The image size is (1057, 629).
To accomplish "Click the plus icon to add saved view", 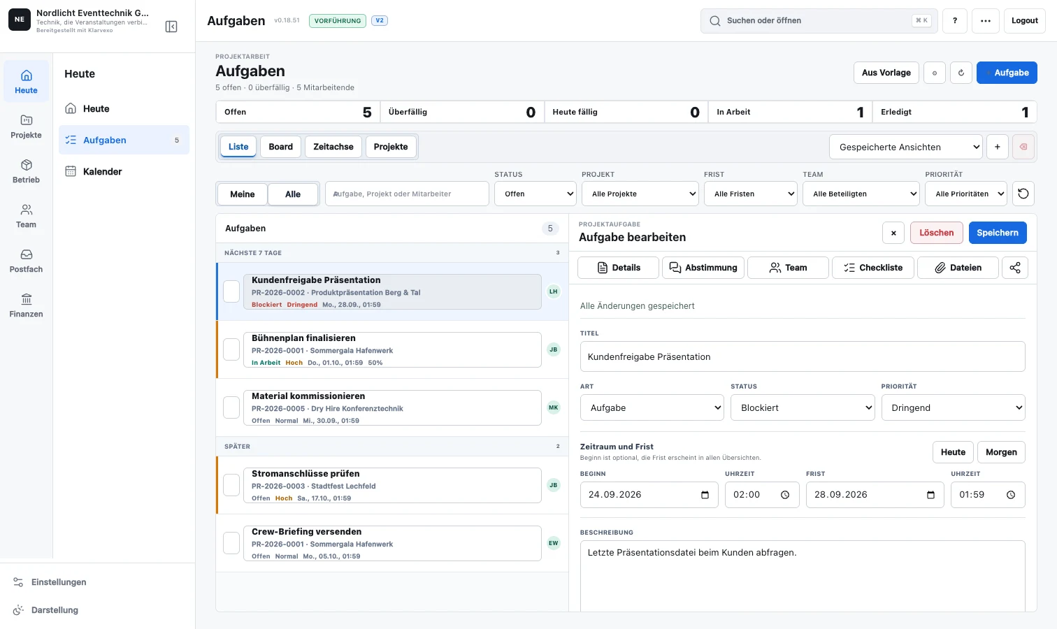I will [x=998, y=147].
